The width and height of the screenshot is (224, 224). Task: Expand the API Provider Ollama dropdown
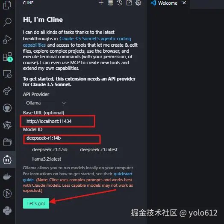(46, 103)
